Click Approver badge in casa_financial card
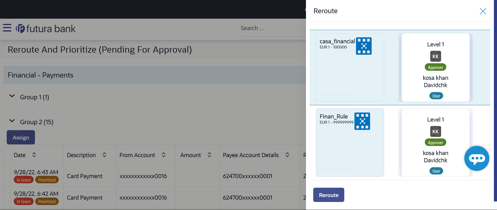This screenshot has height=210, width=497. [435, 67]
